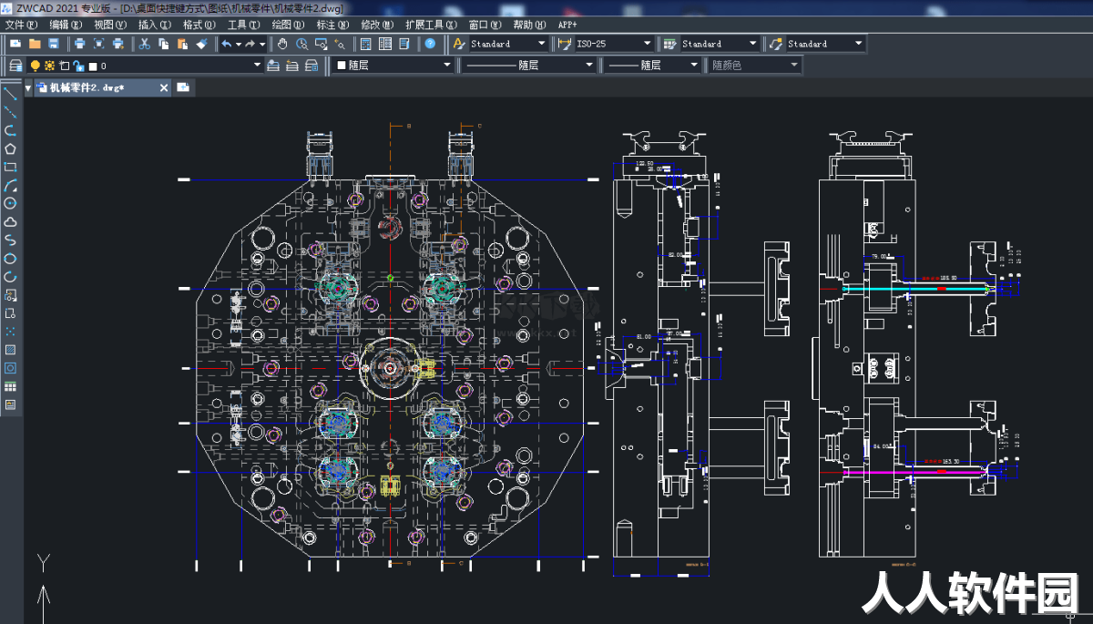Screen dimensions: 1093x624
Task: Open the Help question mark icon
Action: (x=430, y=44)
